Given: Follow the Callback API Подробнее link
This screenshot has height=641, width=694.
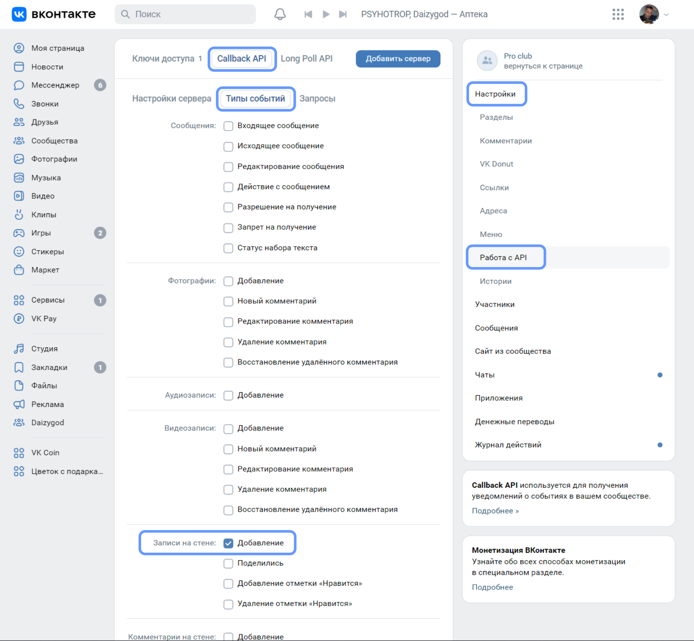Looking at the screenshot, I should tap(495, 511).
